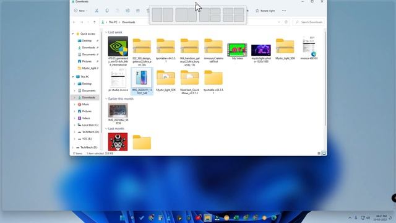
Task: Click the forward navigation arrow
Action: coord(82,22)
